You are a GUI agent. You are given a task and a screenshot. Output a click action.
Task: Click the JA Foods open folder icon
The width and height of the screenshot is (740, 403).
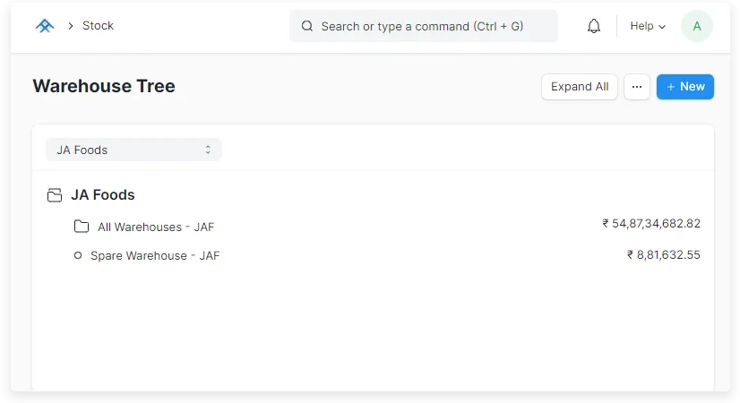tap(55, 195)
